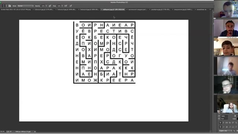Screen dimensions: 238x134
Task: Click the zoom percentage in status bar
Action: 2,131
